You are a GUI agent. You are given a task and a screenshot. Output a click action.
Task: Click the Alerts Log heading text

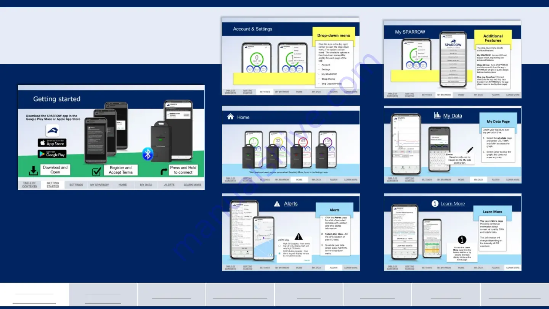point(284,240)
